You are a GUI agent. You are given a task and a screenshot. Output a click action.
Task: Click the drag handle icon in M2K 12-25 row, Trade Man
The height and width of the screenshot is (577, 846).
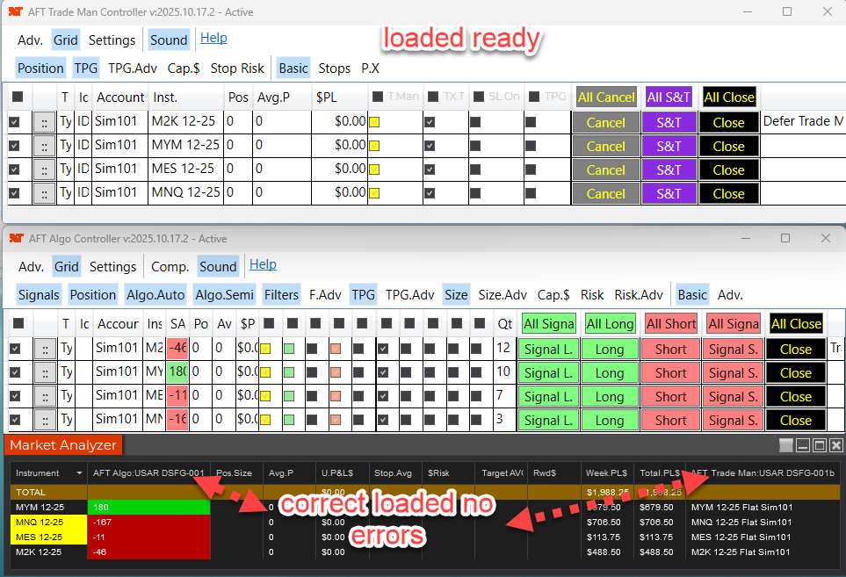pyautogui.click(x=44, y=122)
